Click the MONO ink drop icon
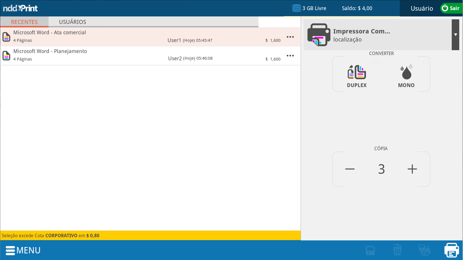Viewport: 463px width, 260px height. 406,72
